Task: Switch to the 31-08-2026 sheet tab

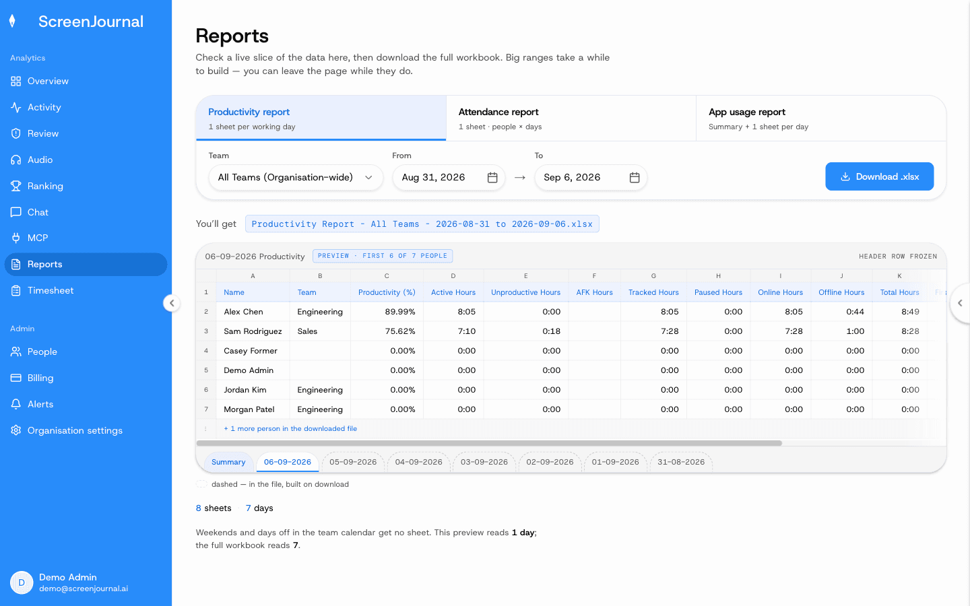Action: [x=681, y=463]
